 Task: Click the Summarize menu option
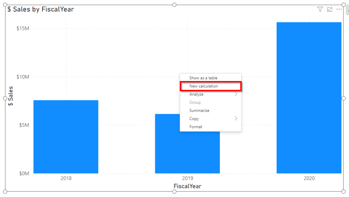pyautogui.click(x=199, y=110)
